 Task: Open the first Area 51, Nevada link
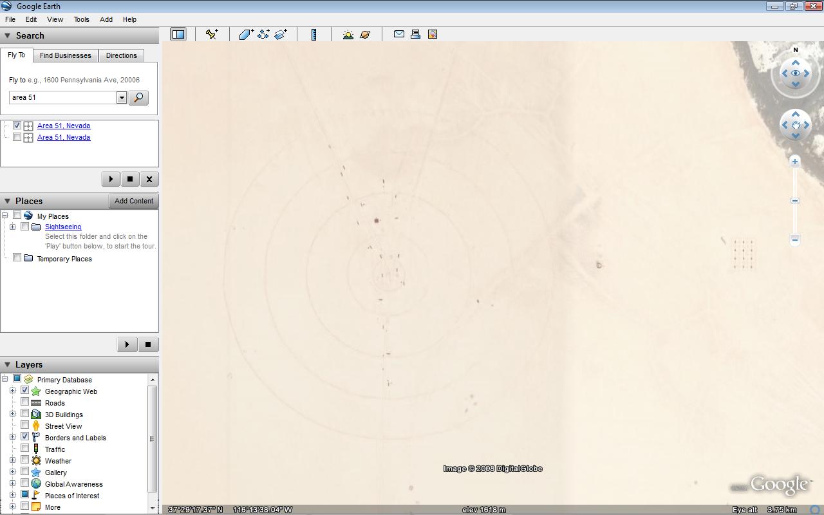[x=64, y=126]
